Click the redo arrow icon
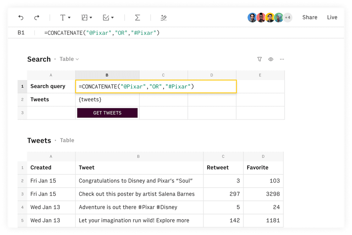The height and width of the screenshot is (235, 352). [37, 17]
